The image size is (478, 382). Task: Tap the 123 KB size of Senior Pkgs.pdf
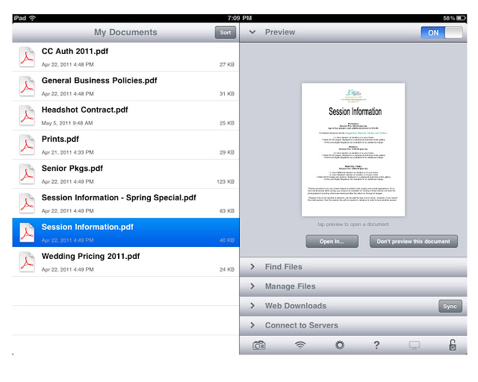point(226,181)
